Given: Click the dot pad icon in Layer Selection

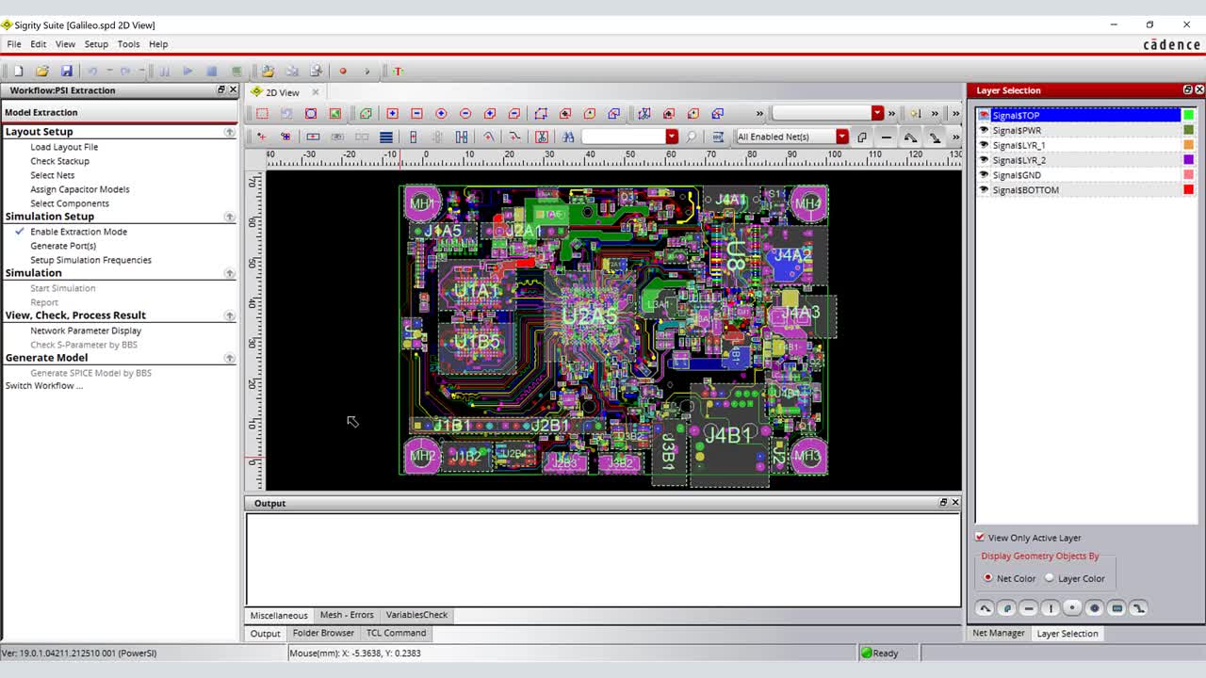Looking at the screenshot, I should coord(1072,608).
